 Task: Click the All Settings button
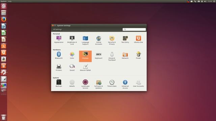[x=57, y=30]
